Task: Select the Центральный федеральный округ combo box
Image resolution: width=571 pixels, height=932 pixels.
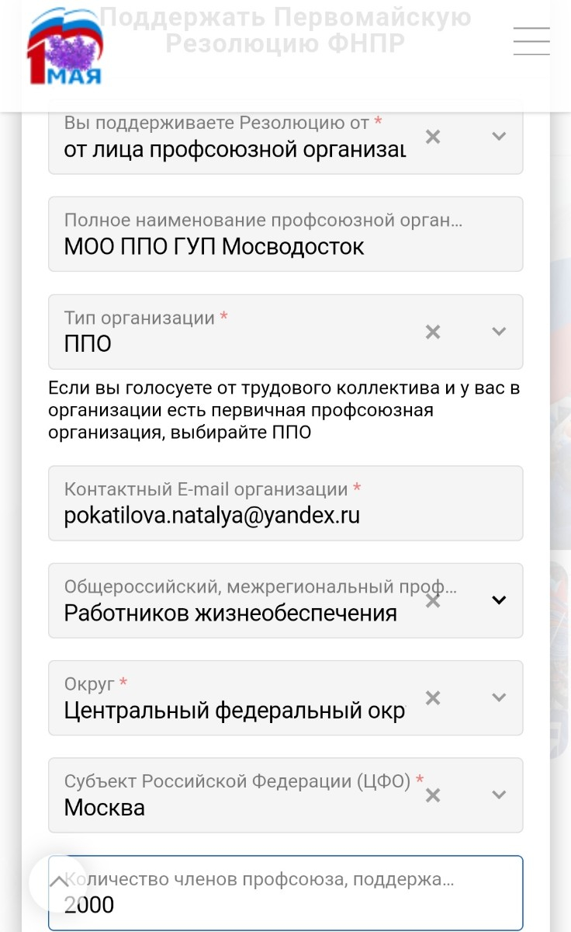Action: [x=285, y=697]
